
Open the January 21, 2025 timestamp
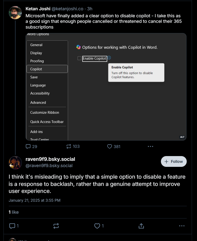pos(34,200)
